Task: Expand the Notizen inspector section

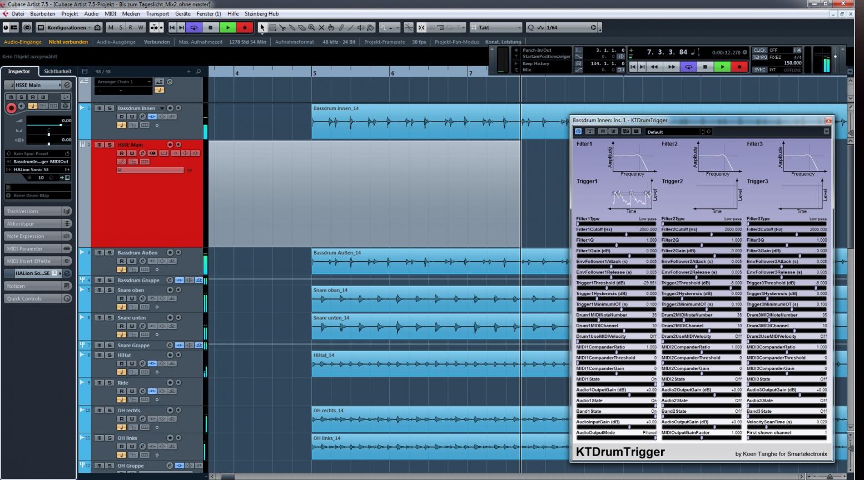Action: click(x=38, y=286)
